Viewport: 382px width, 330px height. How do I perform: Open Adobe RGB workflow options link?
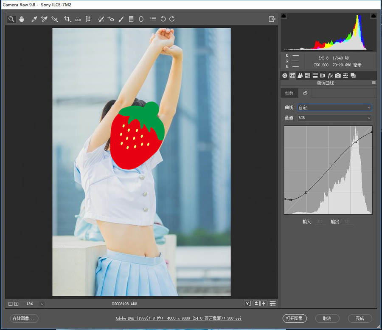pyautogui.click(x=178, y=318)
